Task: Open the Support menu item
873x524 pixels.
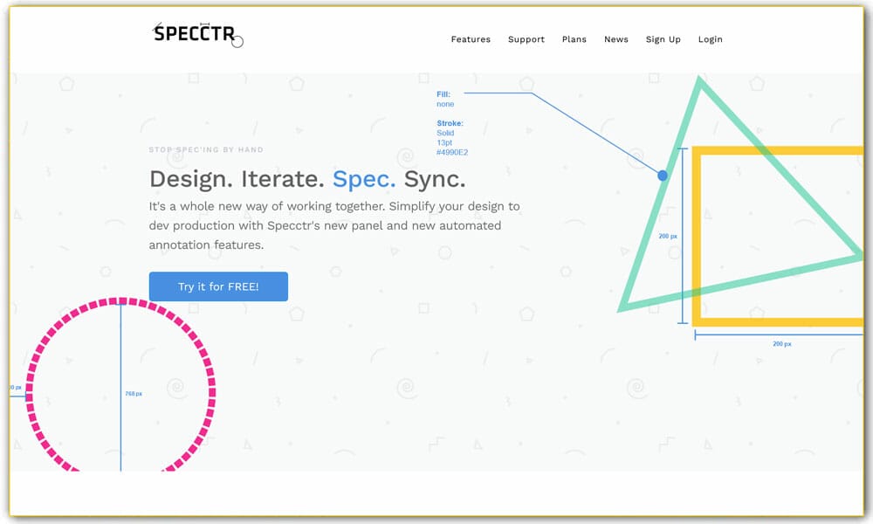Action: click(x=526, y=39)
